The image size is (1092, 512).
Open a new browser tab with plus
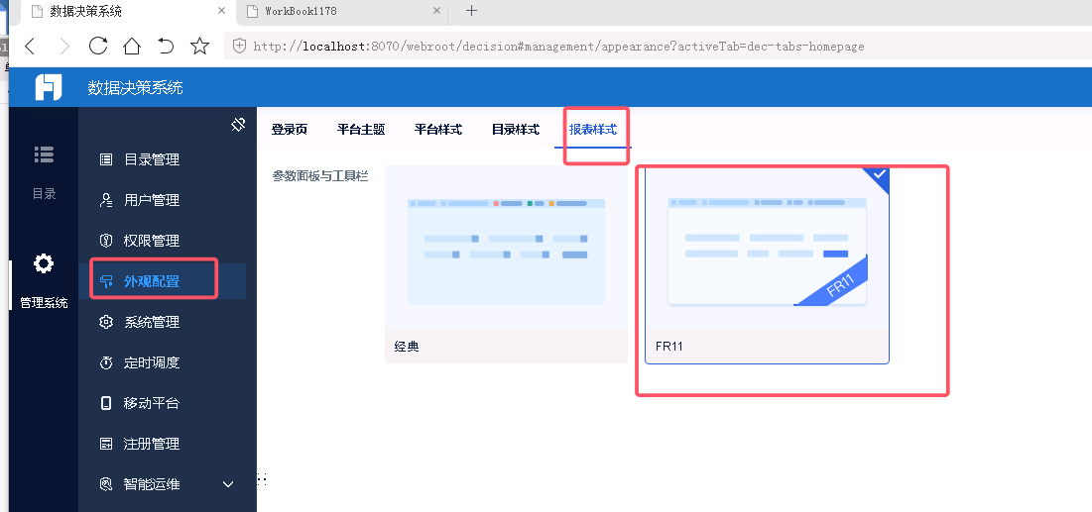click(471, 11)
